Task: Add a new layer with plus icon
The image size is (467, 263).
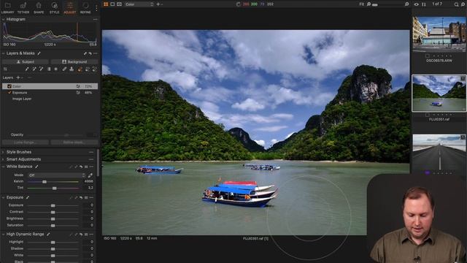Action: (x=18, y=77)
